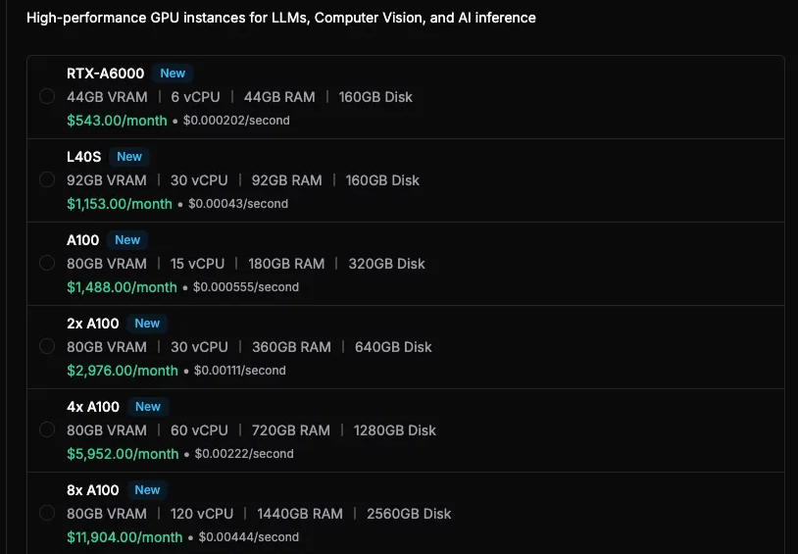Click the 6 vCPU spec
The height and width of the screenshot is (554, 798).
coord(195,97)
